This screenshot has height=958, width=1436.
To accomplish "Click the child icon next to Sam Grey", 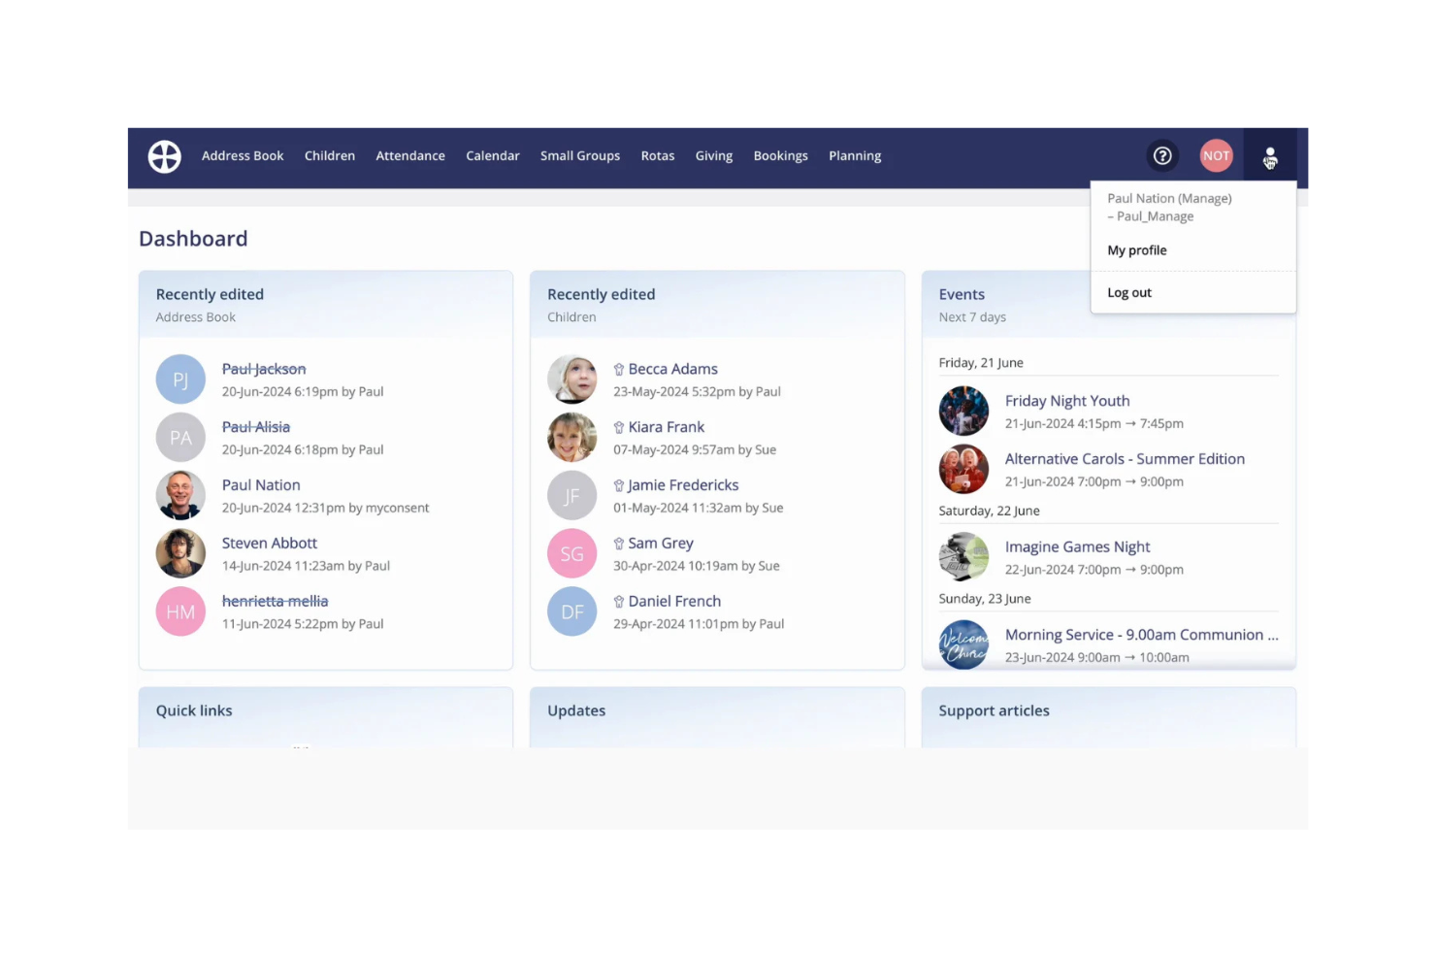I will 619,544.
